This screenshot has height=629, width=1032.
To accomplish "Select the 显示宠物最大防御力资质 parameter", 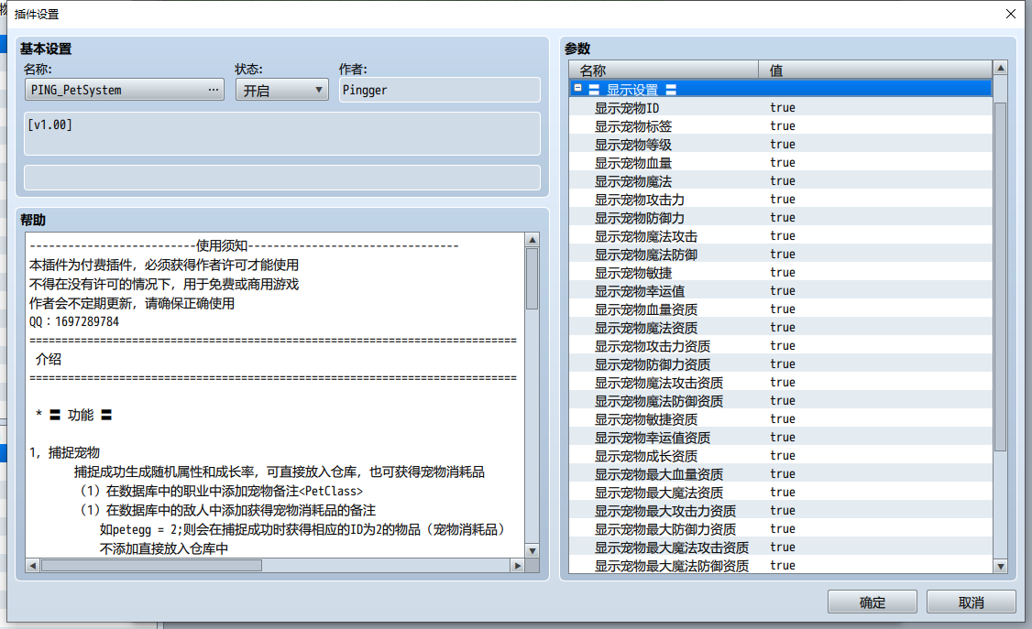I will click(781, 529).
